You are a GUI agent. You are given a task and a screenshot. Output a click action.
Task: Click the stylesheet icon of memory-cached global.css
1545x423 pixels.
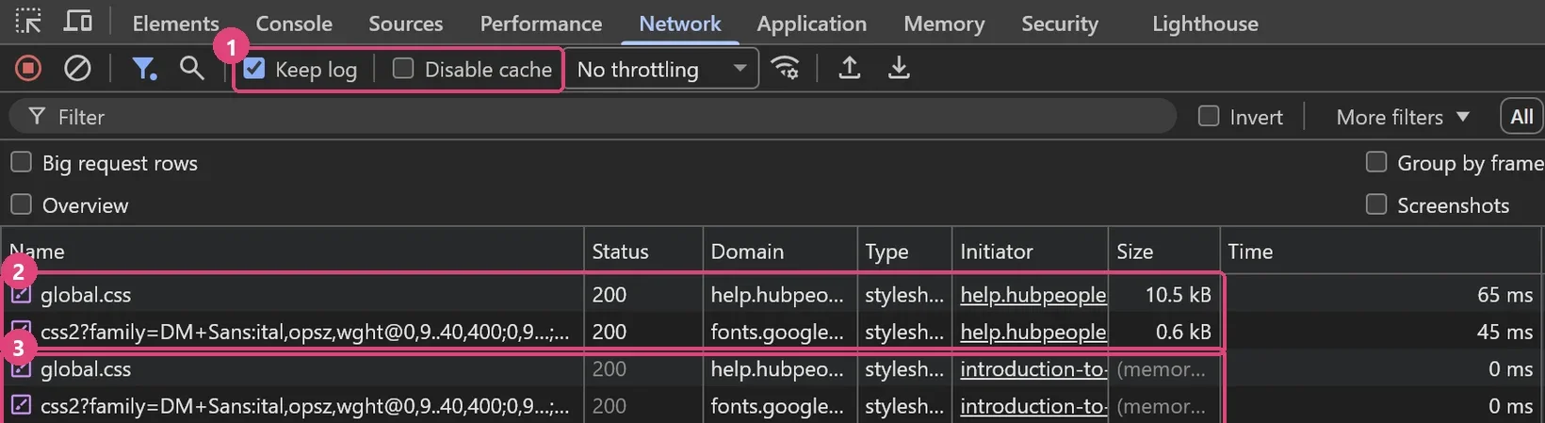click(21, 369)
